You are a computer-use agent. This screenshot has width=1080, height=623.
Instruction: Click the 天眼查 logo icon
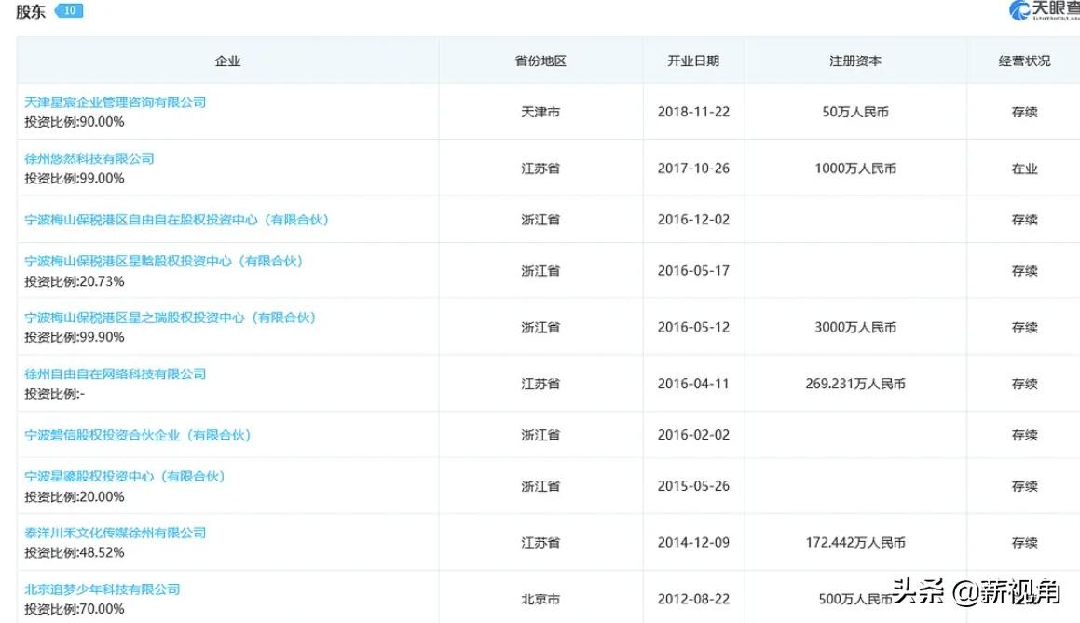(x=1018, y=10)
